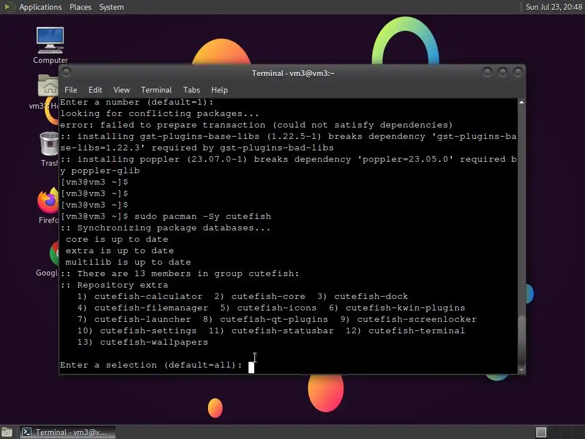Click the terminal window menu button at title bar left

66,72
